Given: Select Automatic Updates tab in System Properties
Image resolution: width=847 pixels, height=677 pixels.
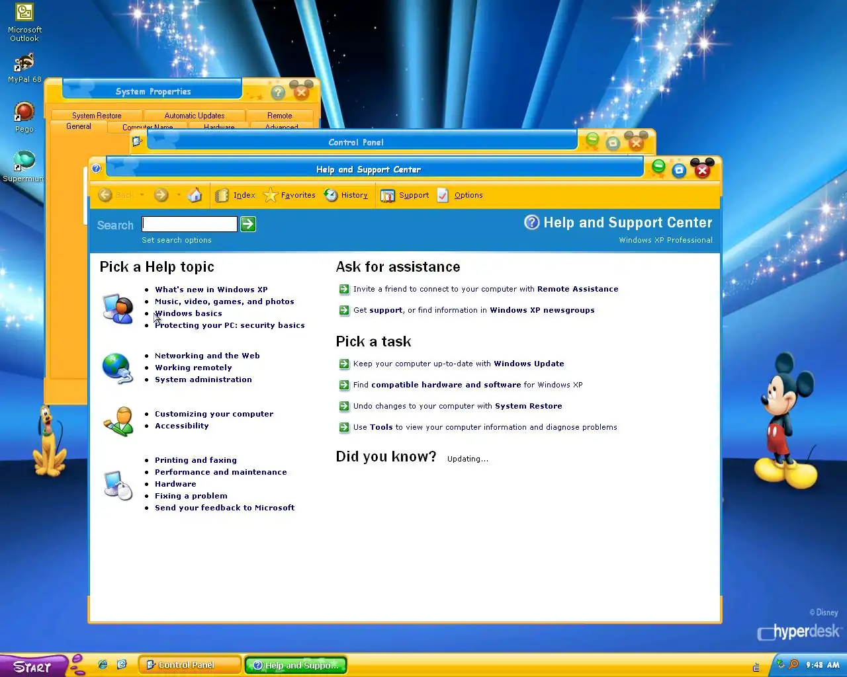Looking at the screenshot, I should tap(195, 115).
